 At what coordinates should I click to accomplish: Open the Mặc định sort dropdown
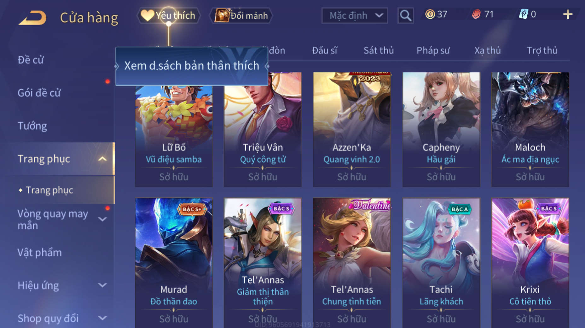click(x=355, y=15)
